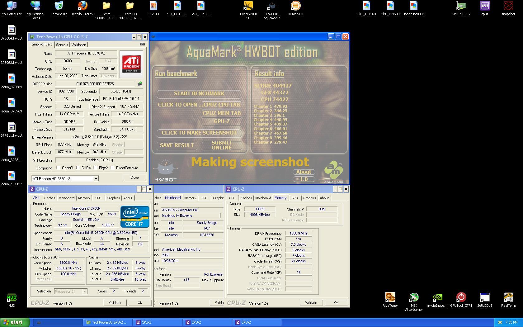The height and width of the screenshot is (327, 523).
Task: Open 370684.hwbot file on desktop
Action: pos(12,33)
